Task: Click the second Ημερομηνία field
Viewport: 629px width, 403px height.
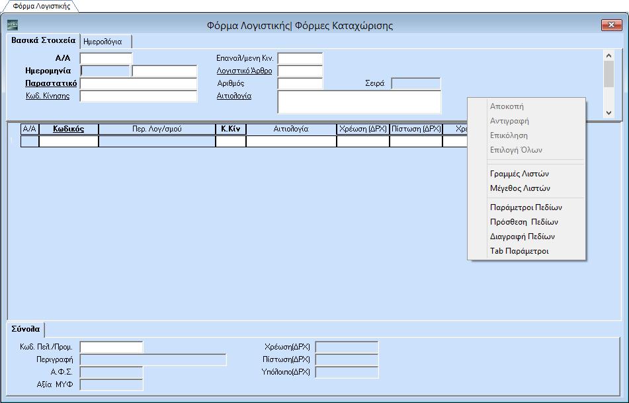Action: (165, 71)
